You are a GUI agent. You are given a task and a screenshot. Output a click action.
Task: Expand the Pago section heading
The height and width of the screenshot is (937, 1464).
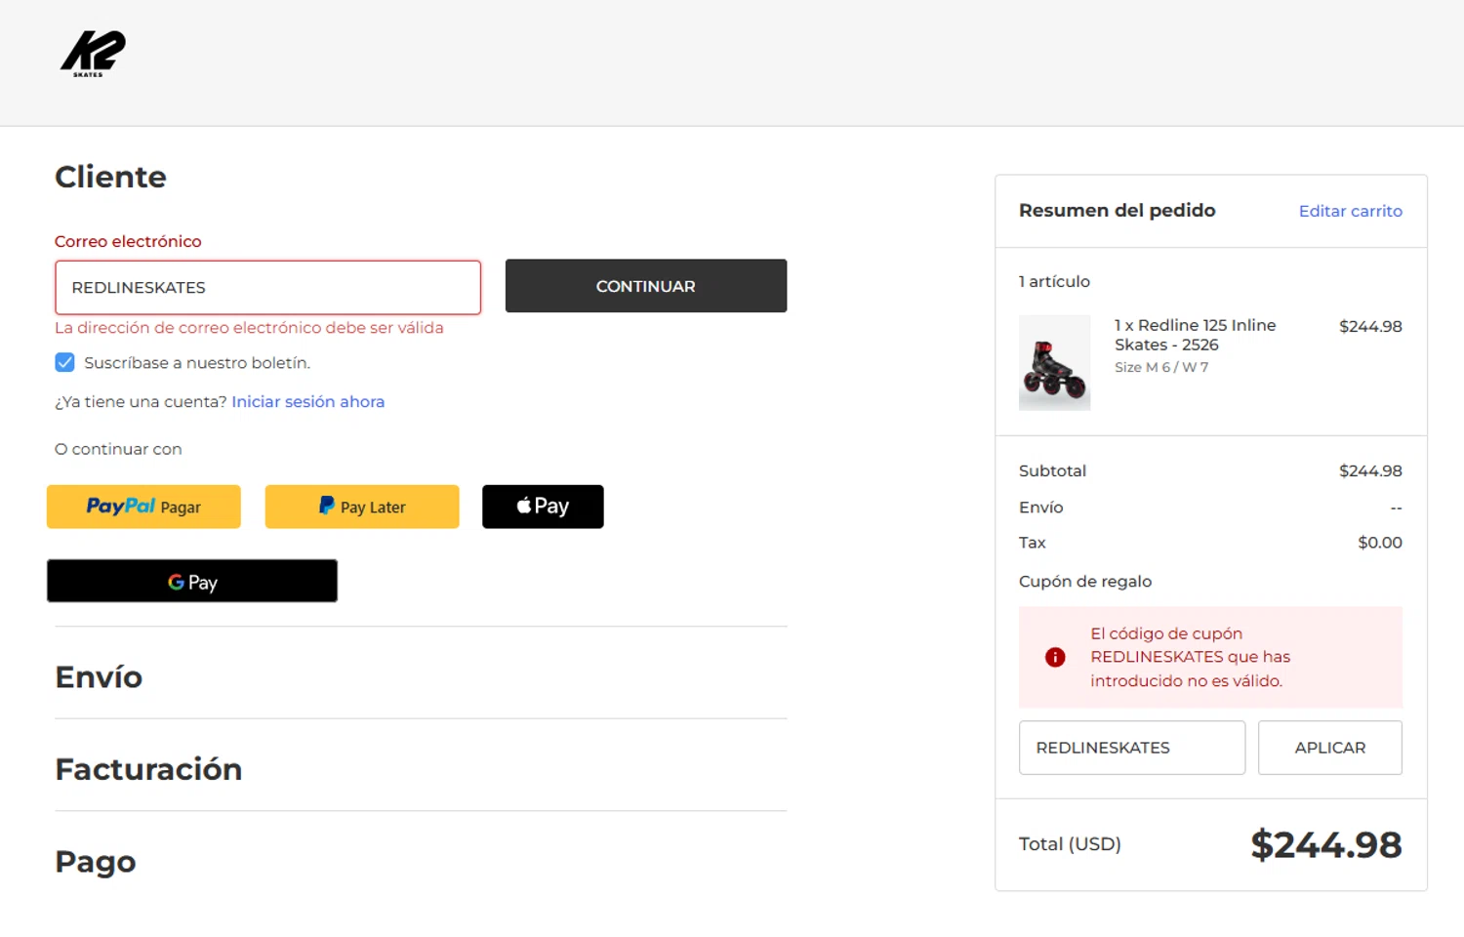coord(96,862)
